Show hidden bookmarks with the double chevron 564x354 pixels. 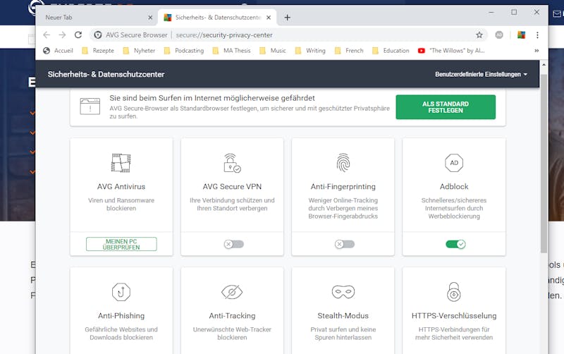[537, 51]
